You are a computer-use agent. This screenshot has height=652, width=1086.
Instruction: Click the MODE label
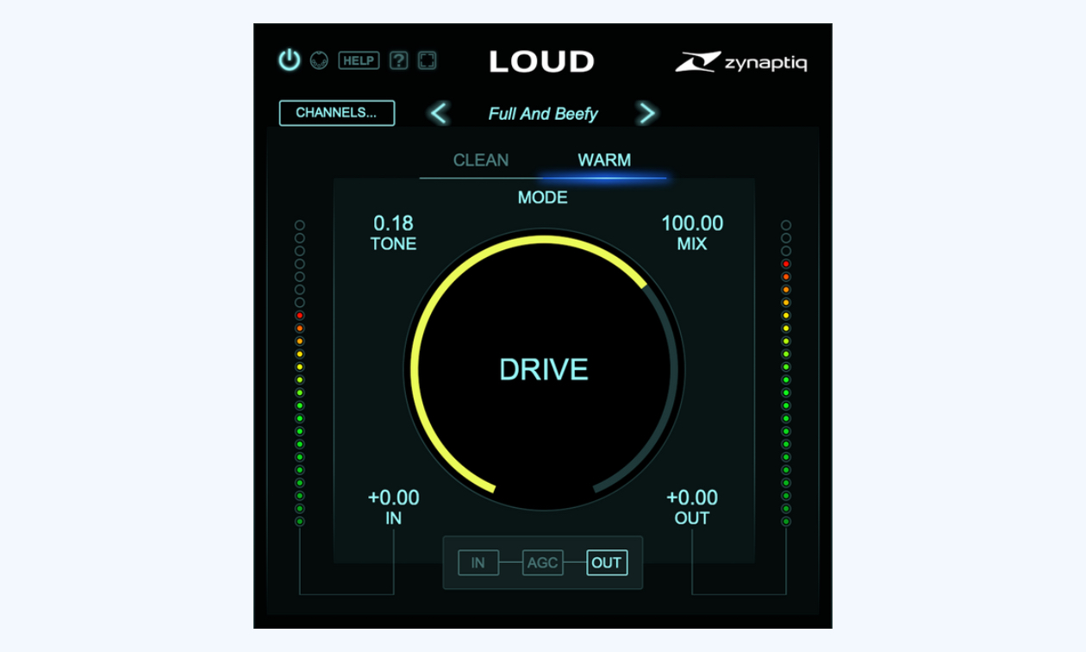pyautogui.click(x=543, y=197)
